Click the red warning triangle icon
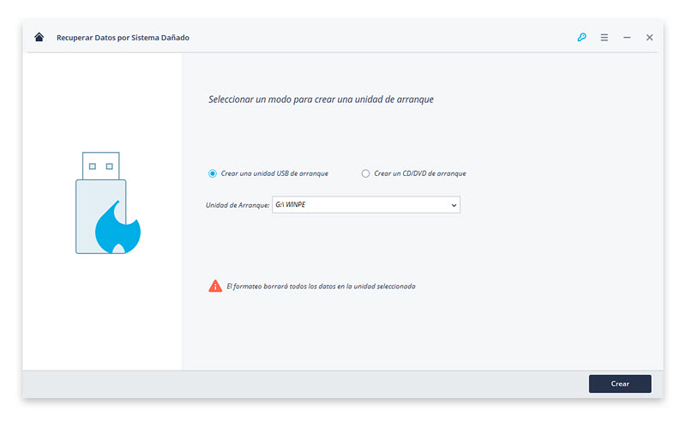686x423 pixels. coord(215,286)
